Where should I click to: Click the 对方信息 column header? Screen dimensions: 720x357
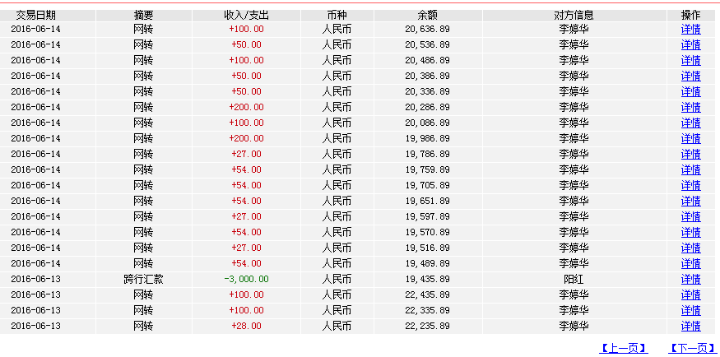click(x=574, y=15)
